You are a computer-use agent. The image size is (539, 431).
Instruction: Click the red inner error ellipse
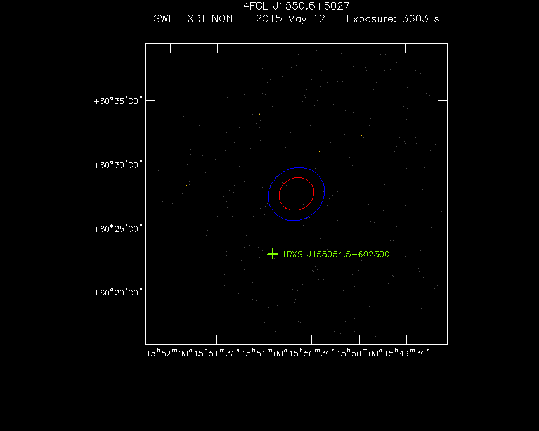pos(296,194)
